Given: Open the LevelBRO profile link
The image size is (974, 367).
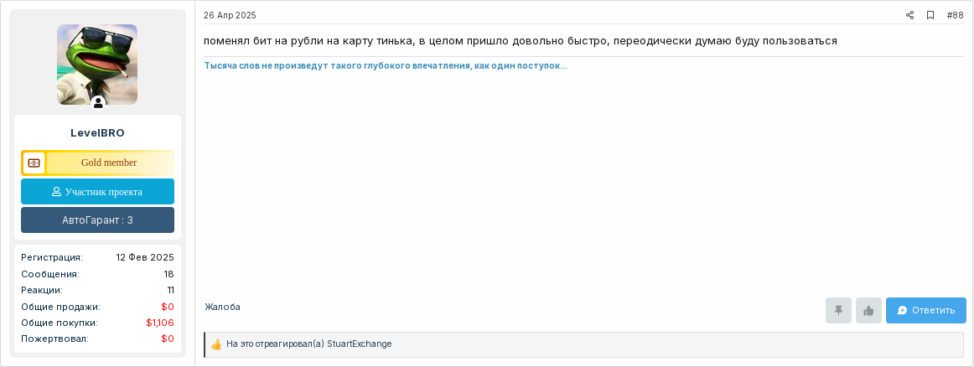Looking at the screenshot, I should (x=97, y=133).
